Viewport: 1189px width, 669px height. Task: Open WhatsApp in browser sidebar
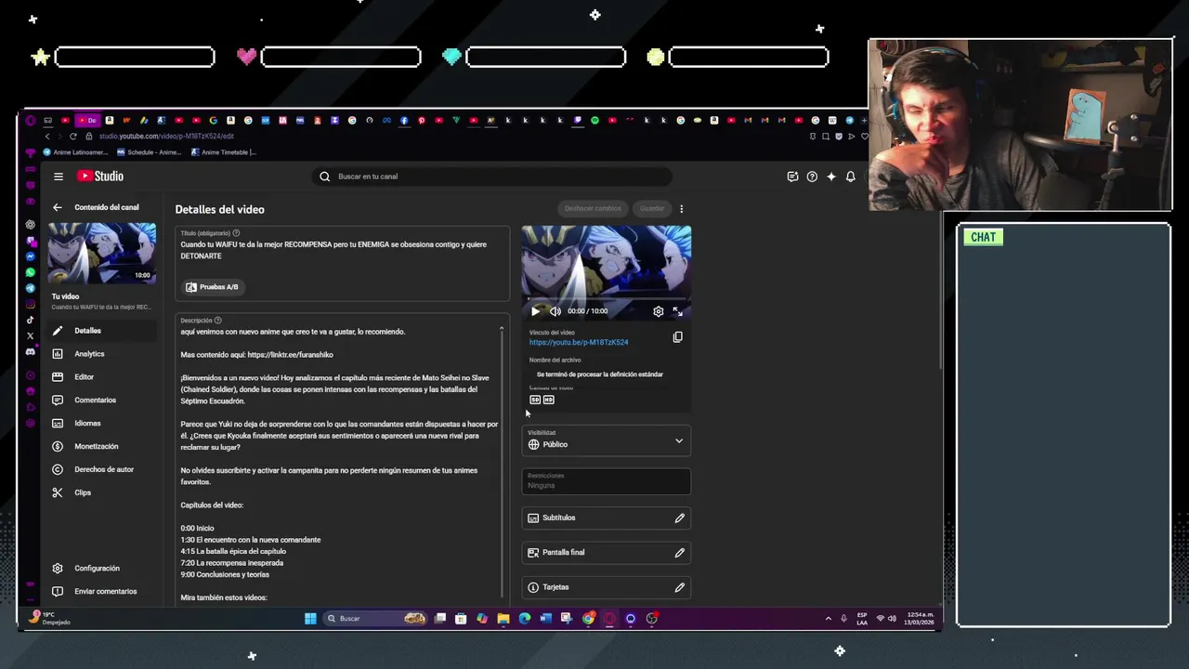click(31, 272)
